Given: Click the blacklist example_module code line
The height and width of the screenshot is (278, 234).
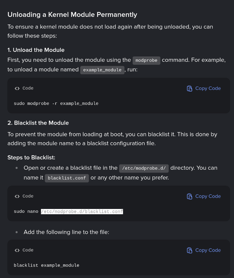Looking at the screenshot, I should pos(46,265).
